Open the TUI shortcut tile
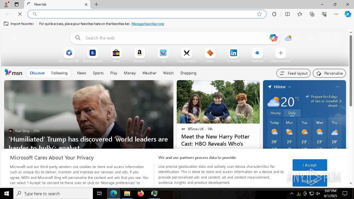Screen dimensions: 354x199 point(163,55)
